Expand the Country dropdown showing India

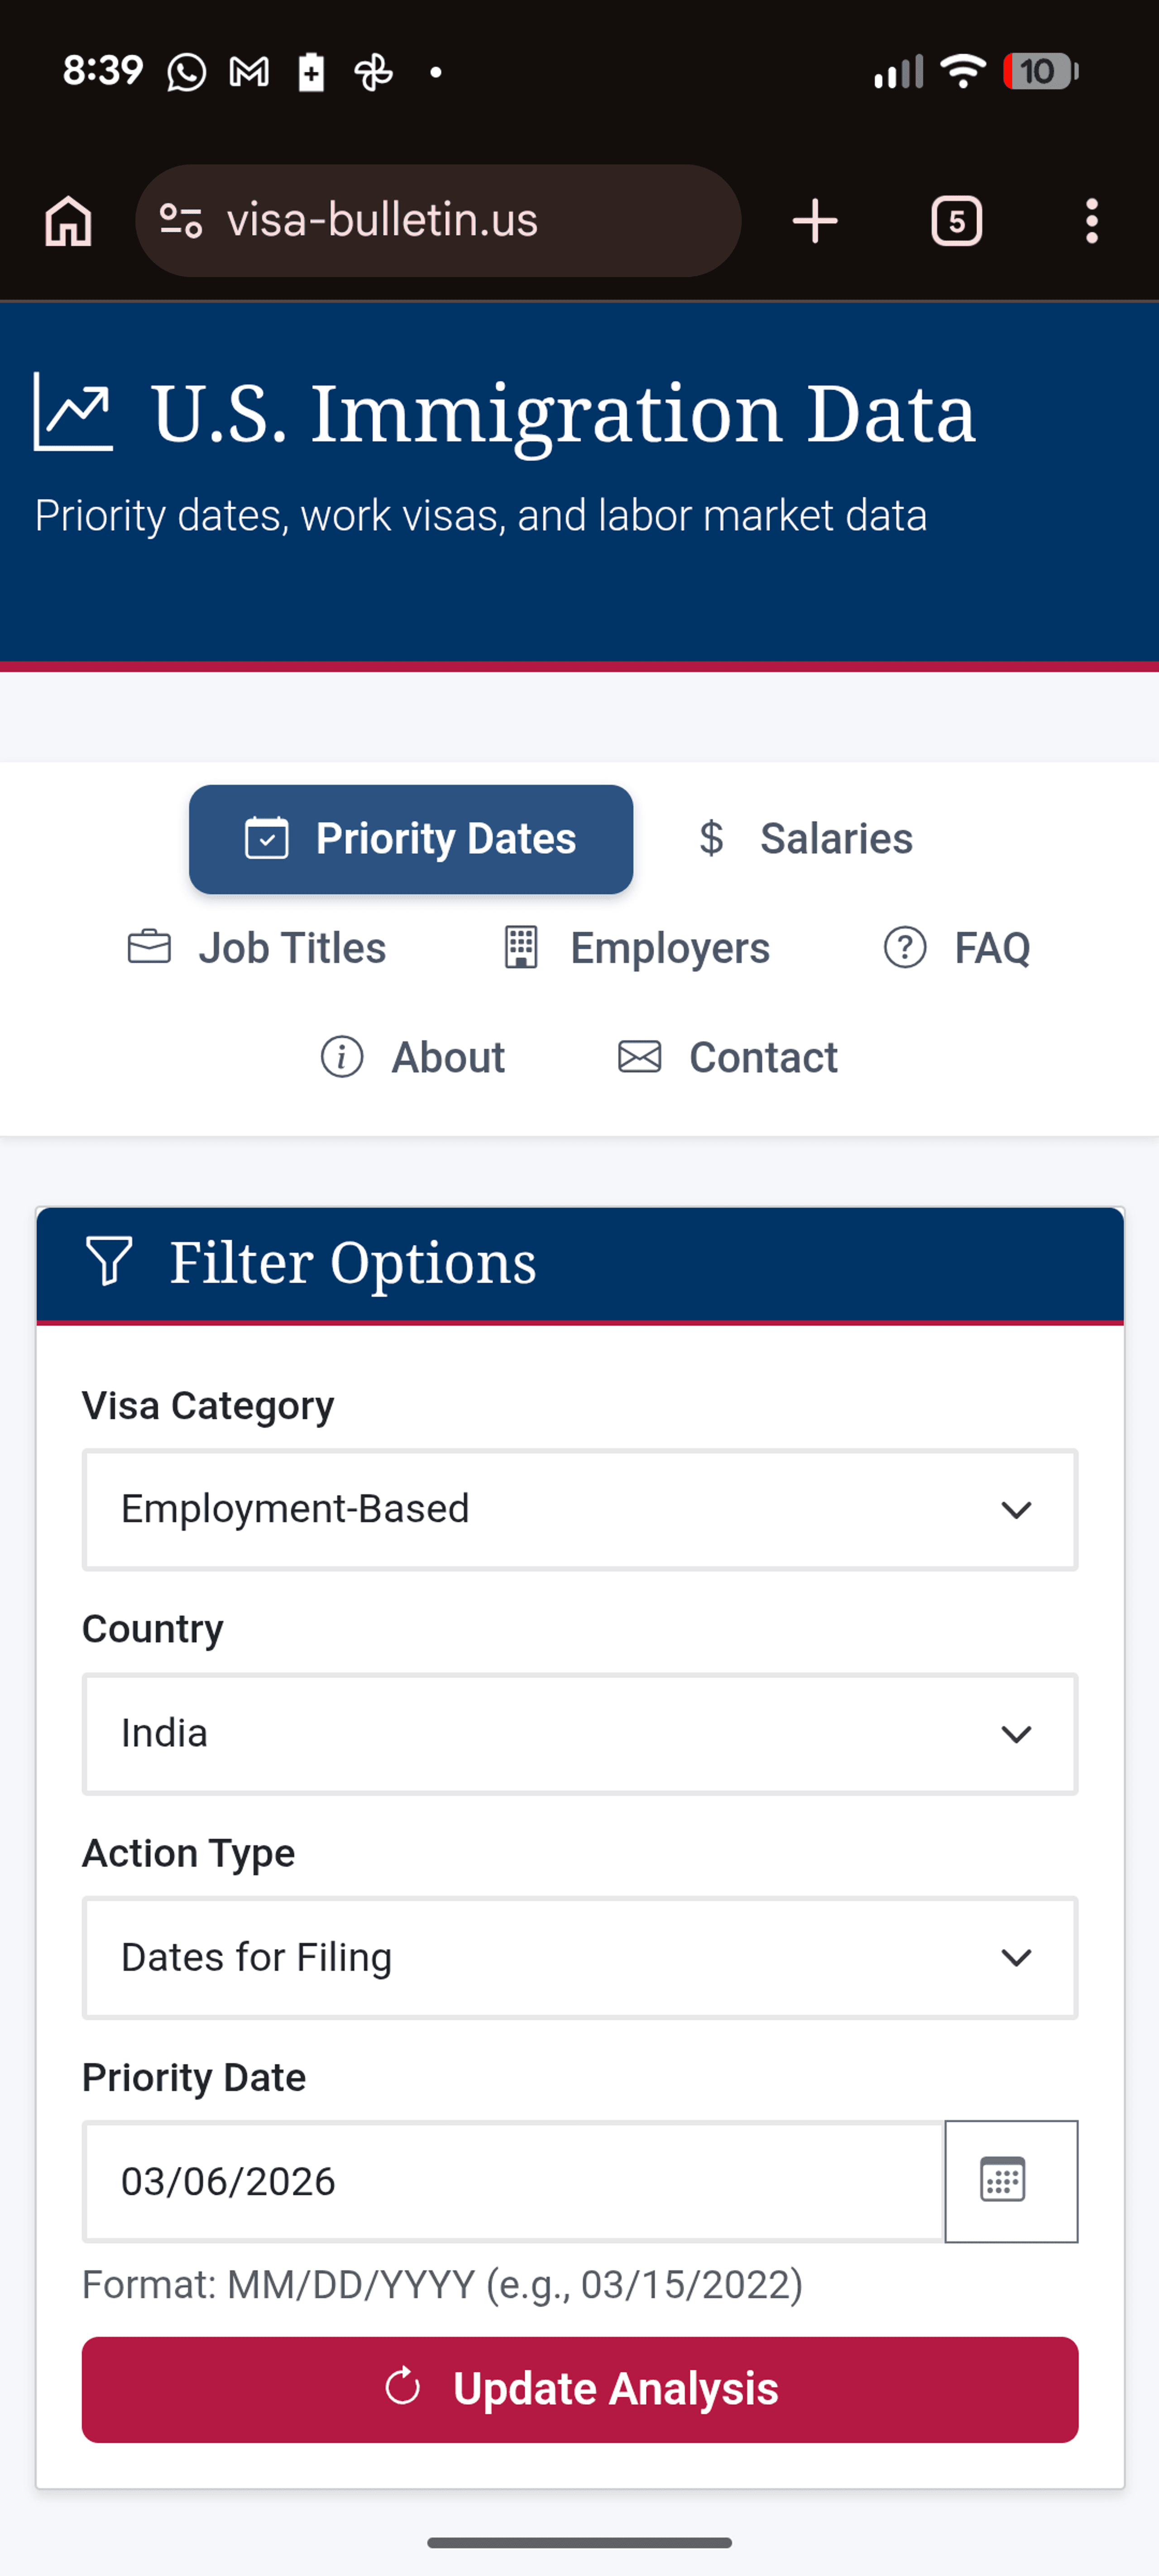(579, 1733)
